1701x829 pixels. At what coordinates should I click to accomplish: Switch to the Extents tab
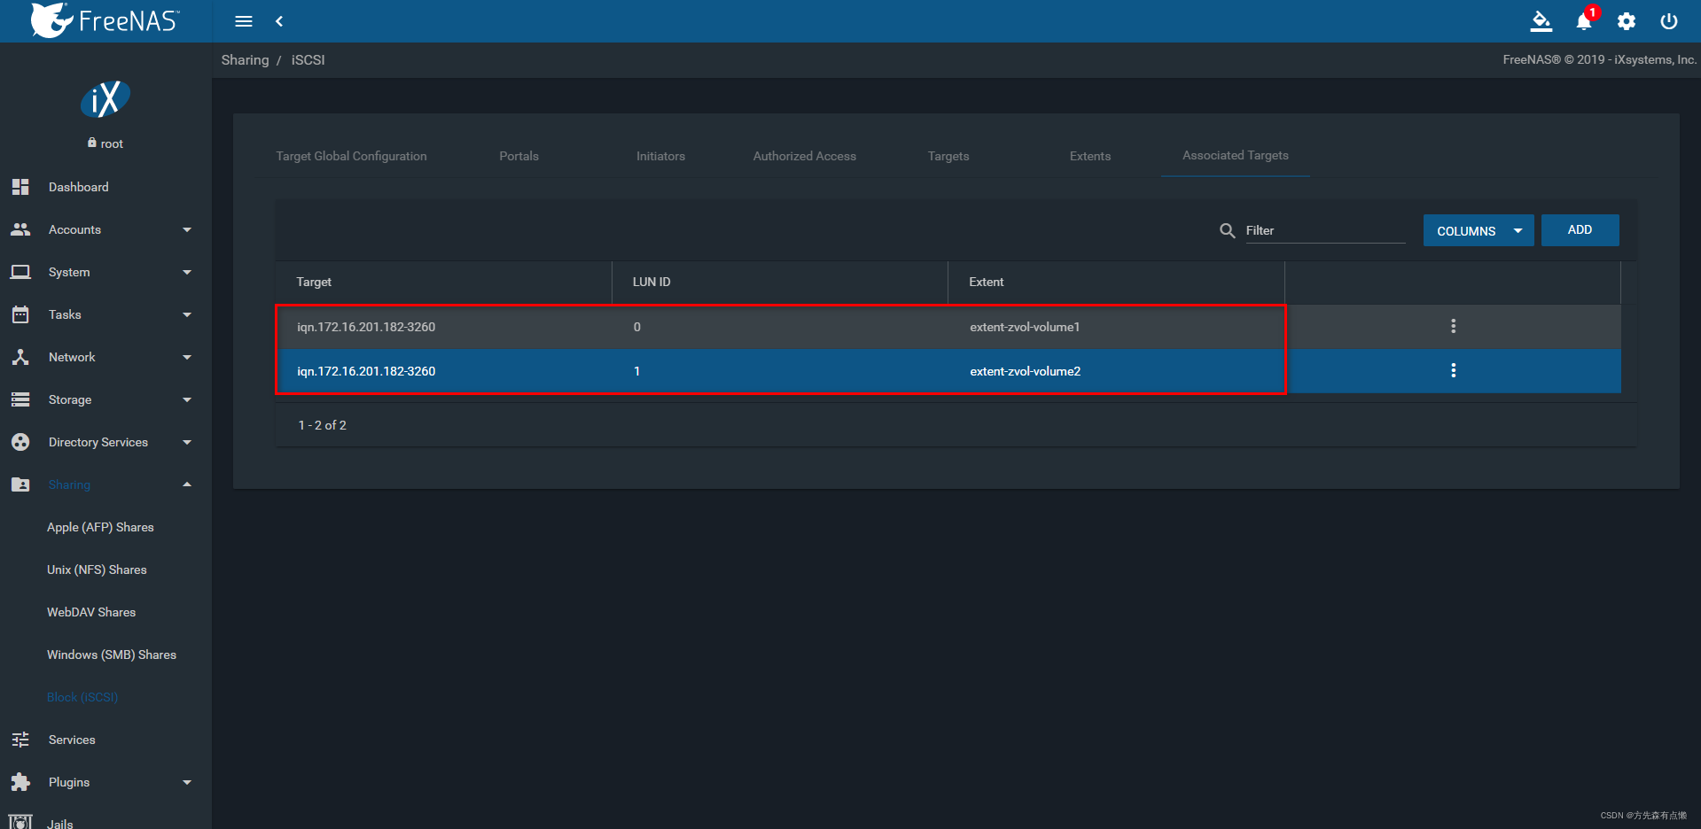pyautogui.click(x=1089, y=156)
